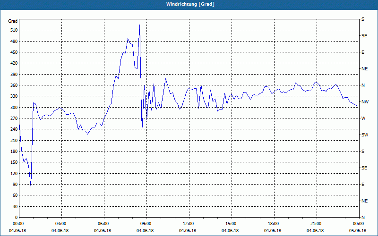Screen dimensions: 378x236
Task: Select the 30 degree axis label
Action: coord(15,206)
